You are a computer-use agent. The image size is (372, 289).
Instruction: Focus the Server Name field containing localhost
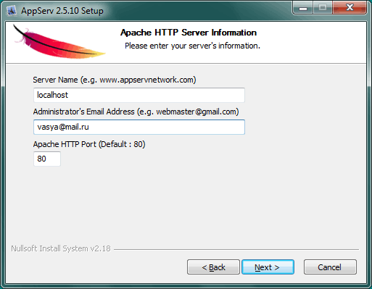click(139, 95)
